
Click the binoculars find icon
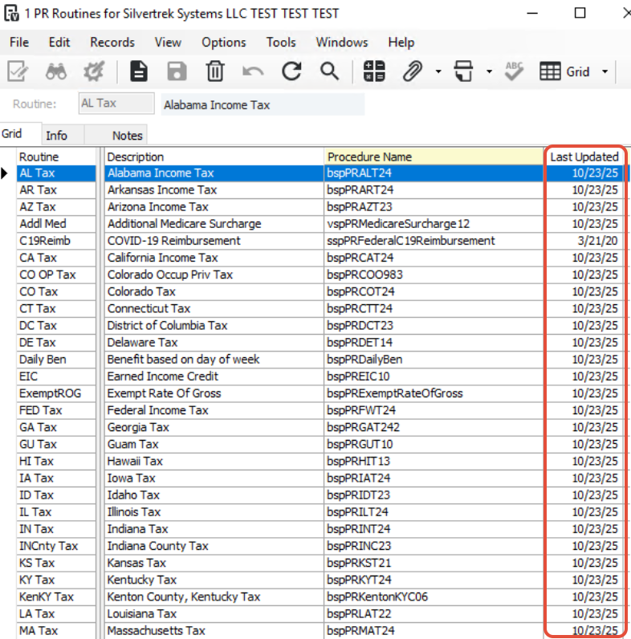click(56, 71)
